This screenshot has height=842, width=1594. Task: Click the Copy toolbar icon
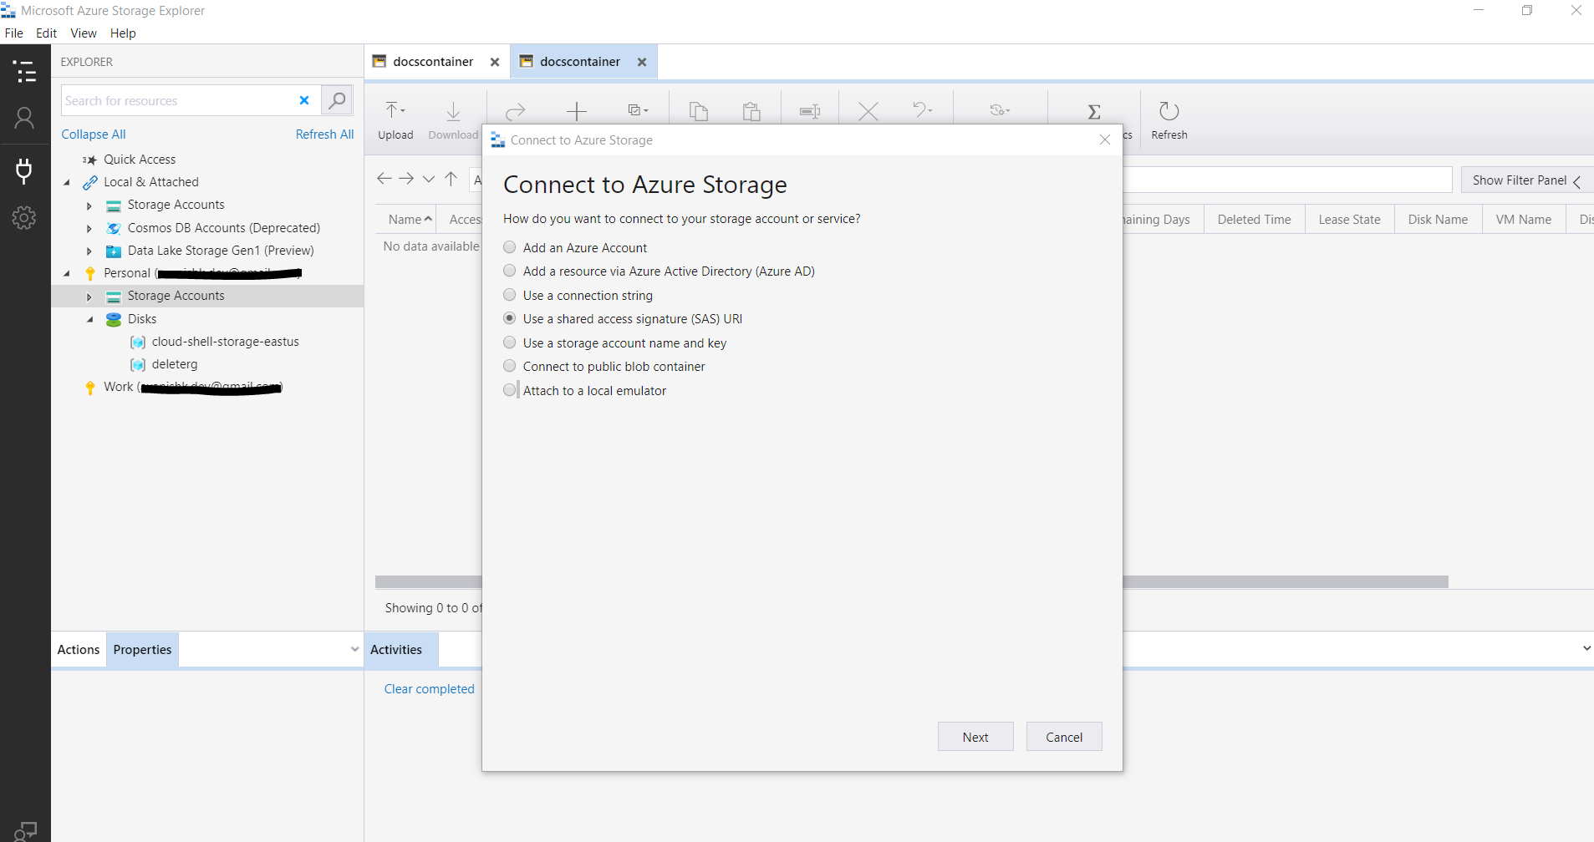coord(698,111)
